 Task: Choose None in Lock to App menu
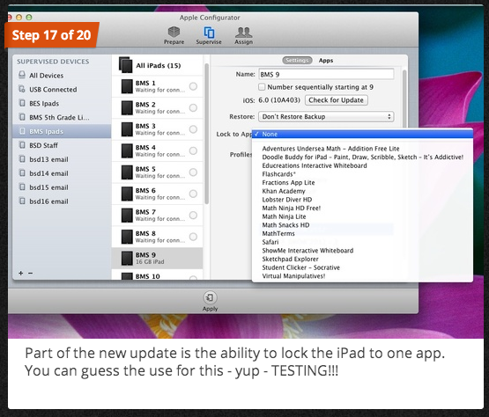(362, 135)
